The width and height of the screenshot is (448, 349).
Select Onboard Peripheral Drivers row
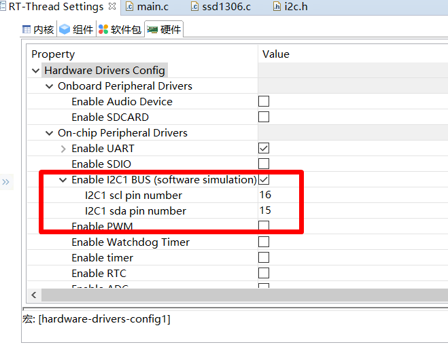125,86
